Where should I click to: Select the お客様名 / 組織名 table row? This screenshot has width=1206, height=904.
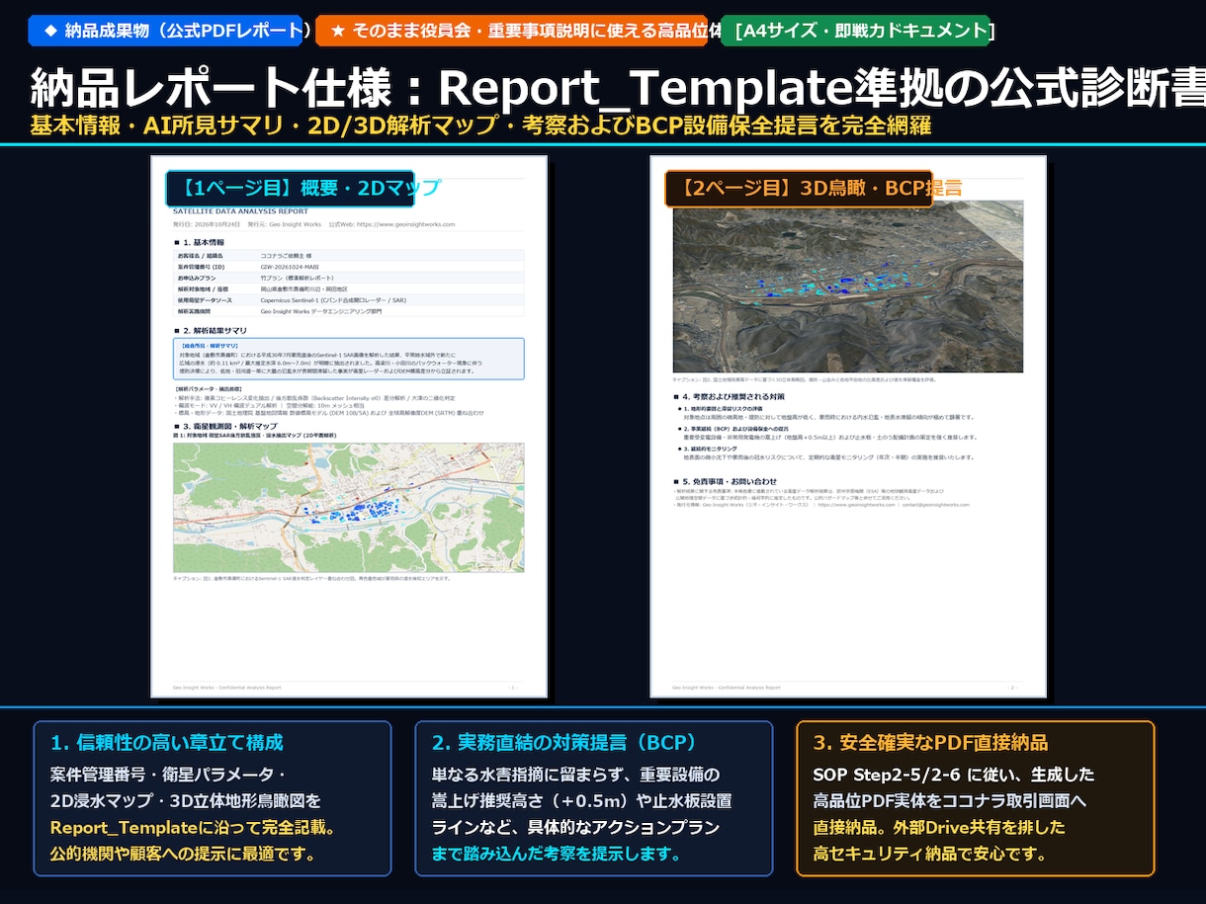pyautogui.click(x=349, y=255)
